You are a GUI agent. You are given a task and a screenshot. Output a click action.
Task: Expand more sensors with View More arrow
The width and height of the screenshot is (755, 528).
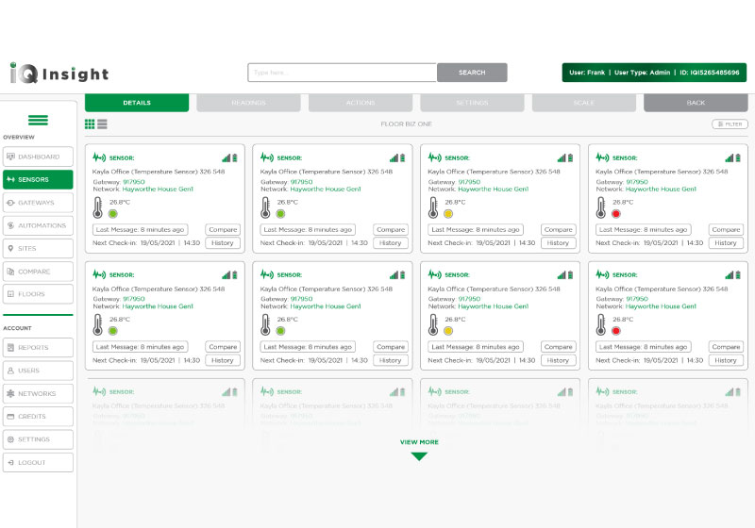point(418,456)
